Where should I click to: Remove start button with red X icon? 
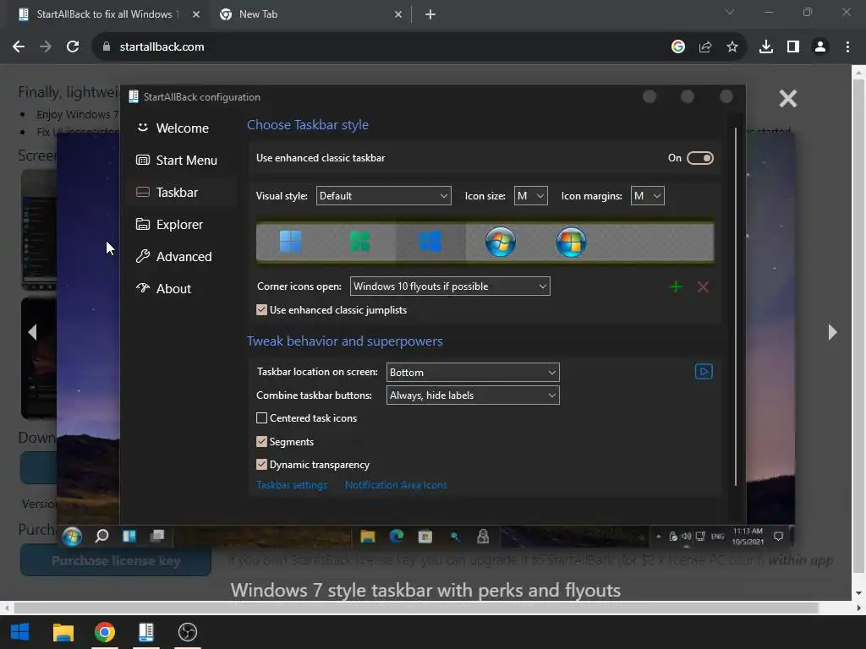click(703, 286)
